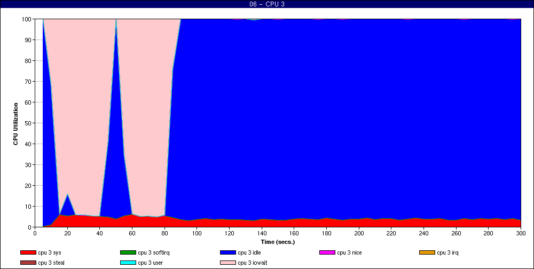Click the 300 tick label on the time axis

tap(521, 233)
